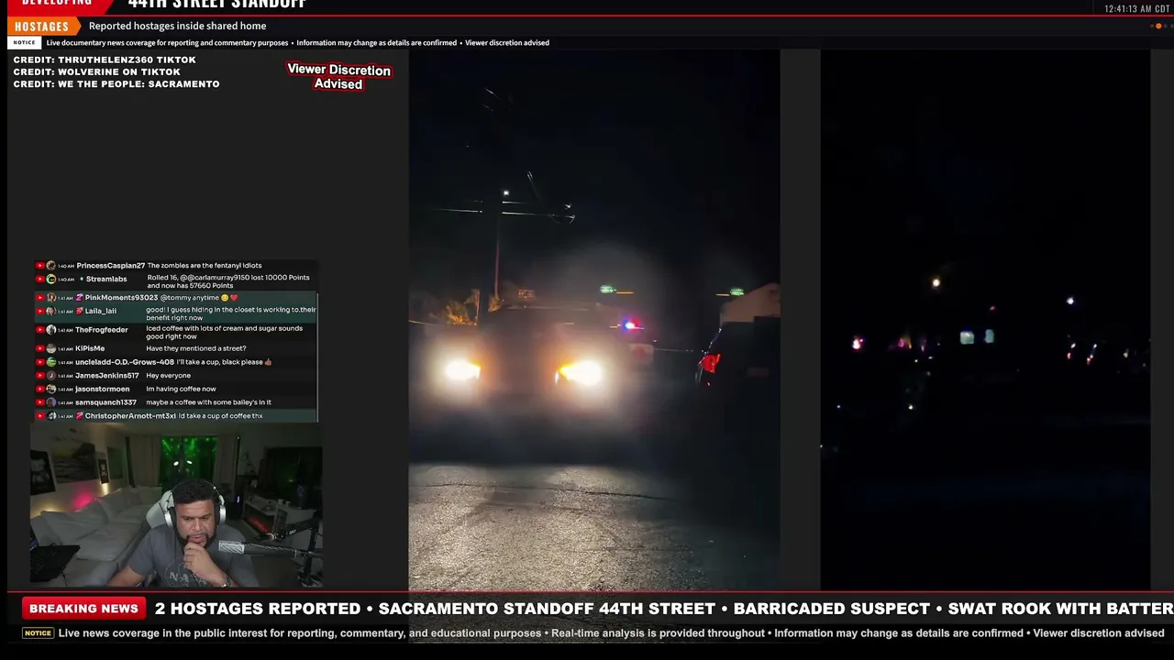Click username 'JamesJenkins517' in chat
Screen dimensions: 1174x660
tap(107, 376)
